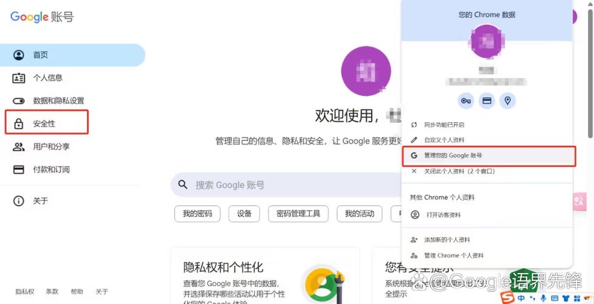Click the 首页 person circle icon
Screen dimensions: 594x304
[x=19, y=55]
